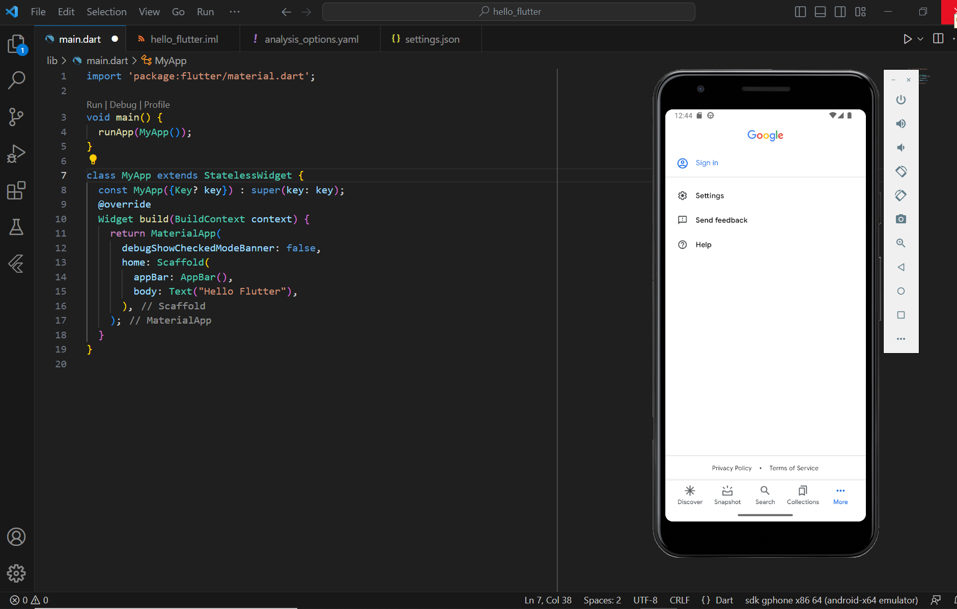Activate the emulator zoom tool
The height and width of the screenshot is (609, 957).
tap(901, 243)
